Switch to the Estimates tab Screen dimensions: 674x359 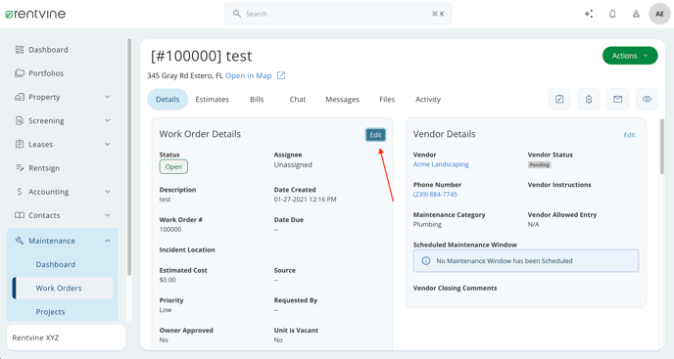pos(212,99)
